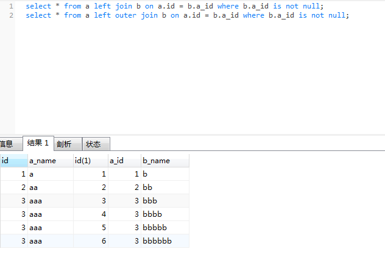
Task: Click 'null;' at end of line 2
Action: (x=339, y=15)
